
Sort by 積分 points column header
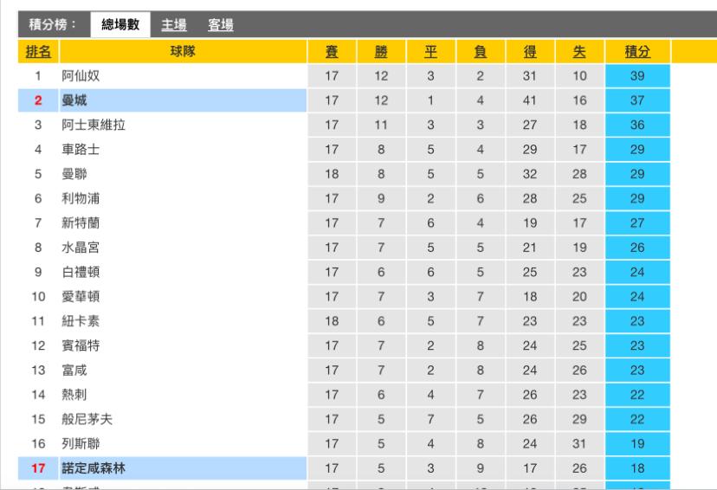pyautogui.click(x=637, y=53)
